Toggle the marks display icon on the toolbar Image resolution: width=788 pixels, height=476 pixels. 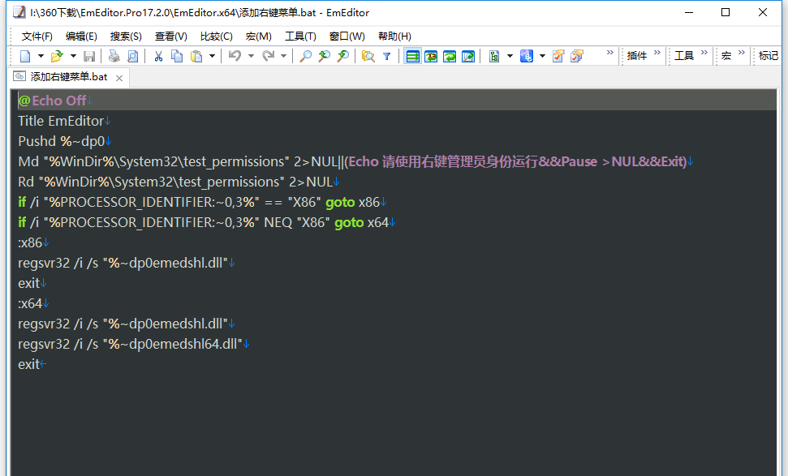558,55
